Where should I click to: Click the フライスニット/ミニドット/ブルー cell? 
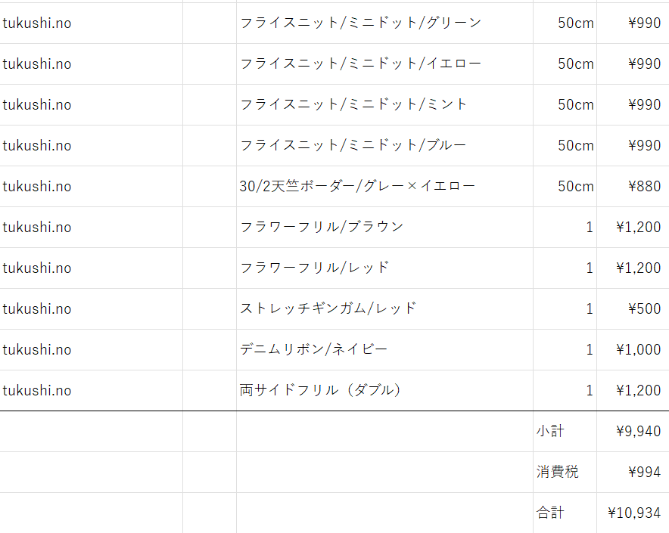point(384,145)
